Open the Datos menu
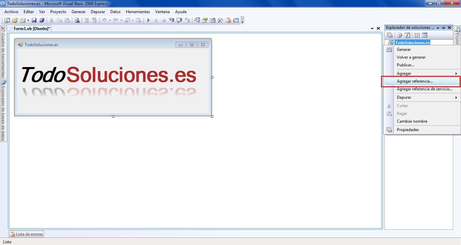The height and width of the screenshot is (245, 461). [115, 12]
